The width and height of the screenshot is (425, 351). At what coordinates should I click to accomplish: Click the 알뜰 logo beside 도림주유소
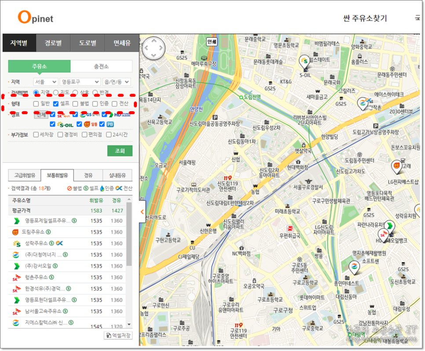click(x=15, y=232)
